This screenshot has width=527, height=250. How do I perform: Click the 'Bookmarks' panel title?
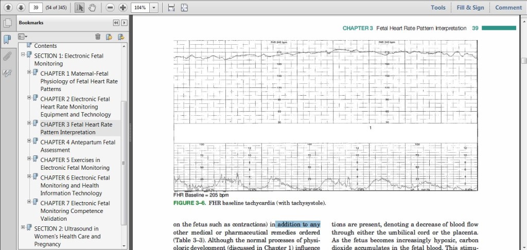pyautogui.click(x=31, y=23)
